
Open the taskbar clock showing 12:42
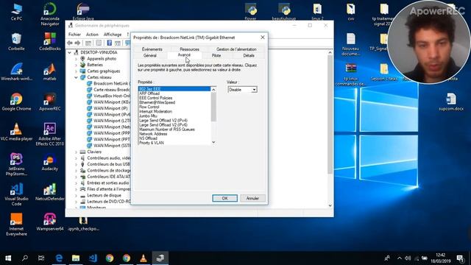coord(441,258)
